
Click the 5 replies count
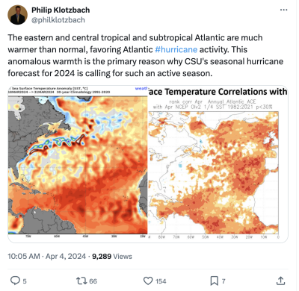click(25, 281)
